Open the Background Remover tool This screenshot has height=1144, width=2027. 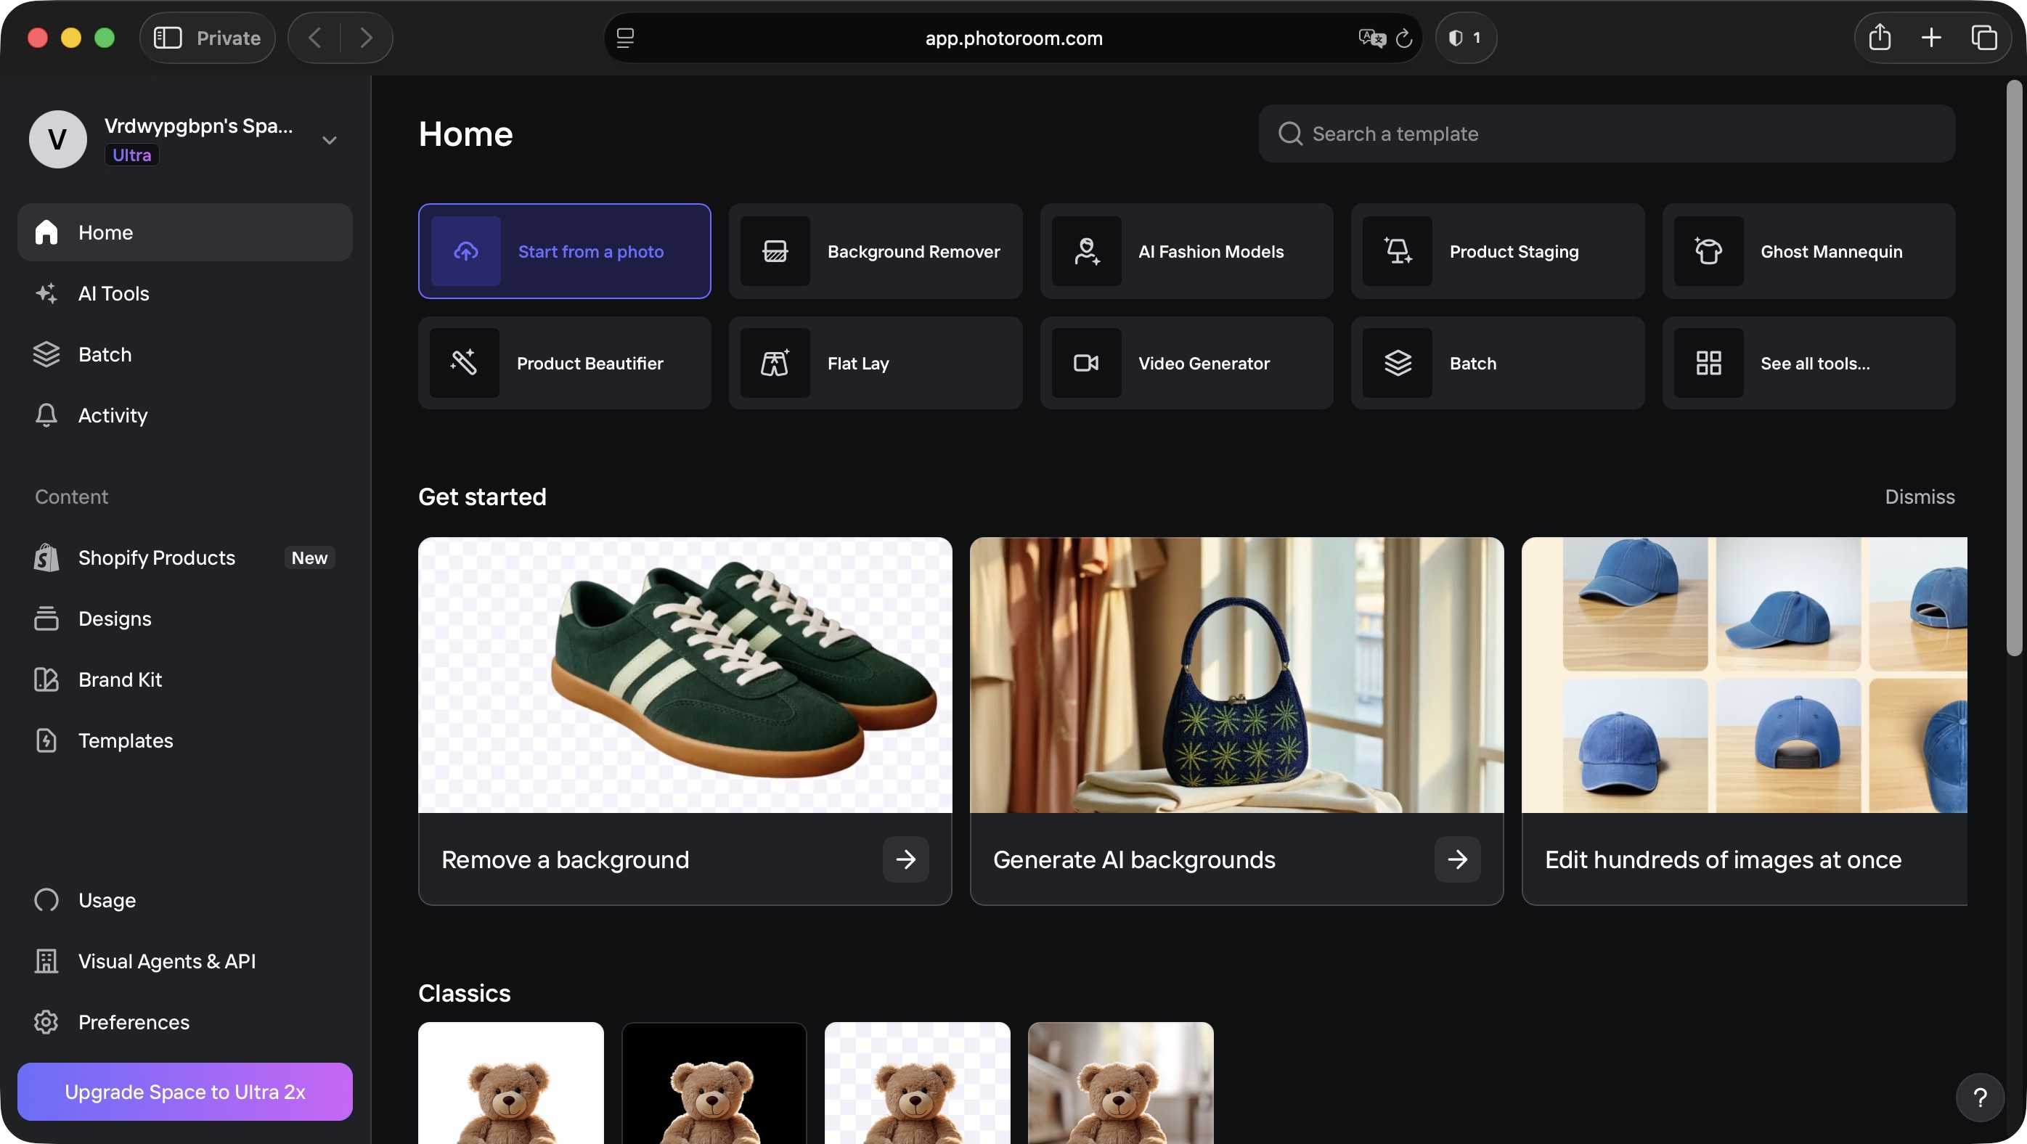tap(875, 251)
